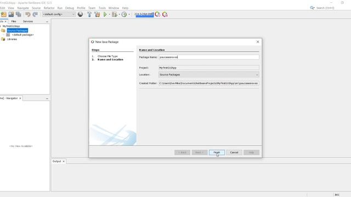351x197 pixels.
Task: Switch to the Services tab
Action: pos(28,21)
